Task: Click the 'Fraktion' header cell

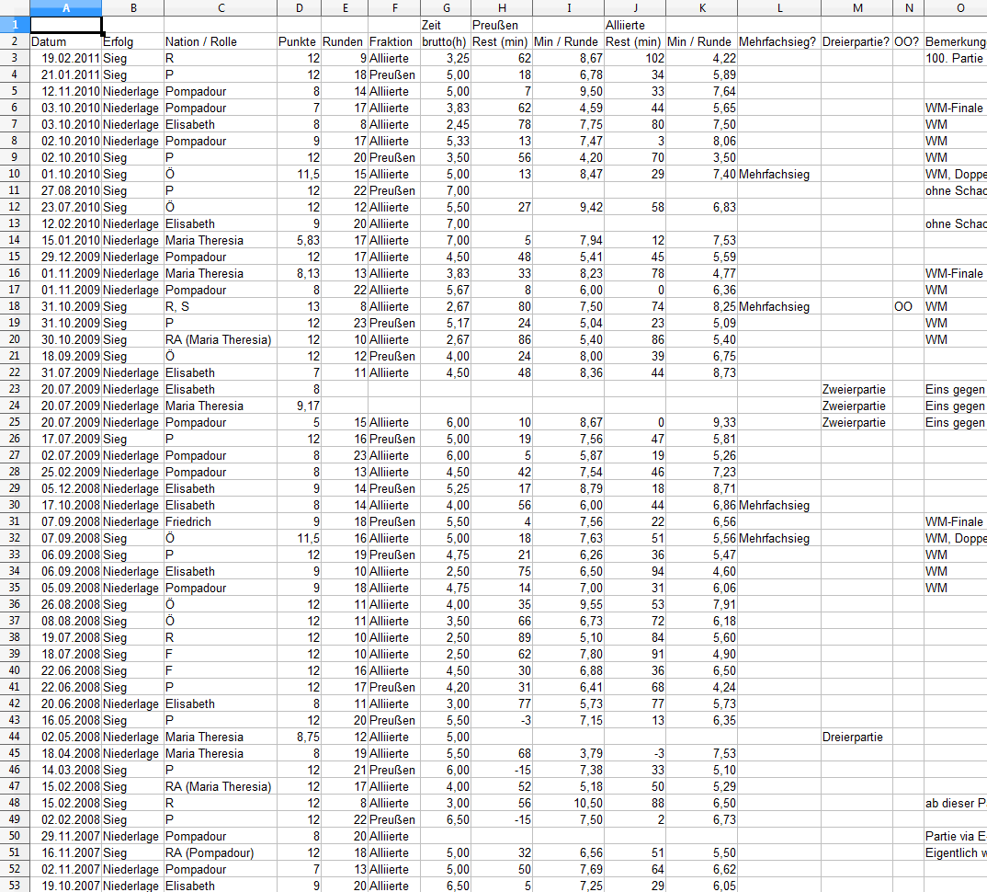Action: pyautogui.click(x=394, y=41)
